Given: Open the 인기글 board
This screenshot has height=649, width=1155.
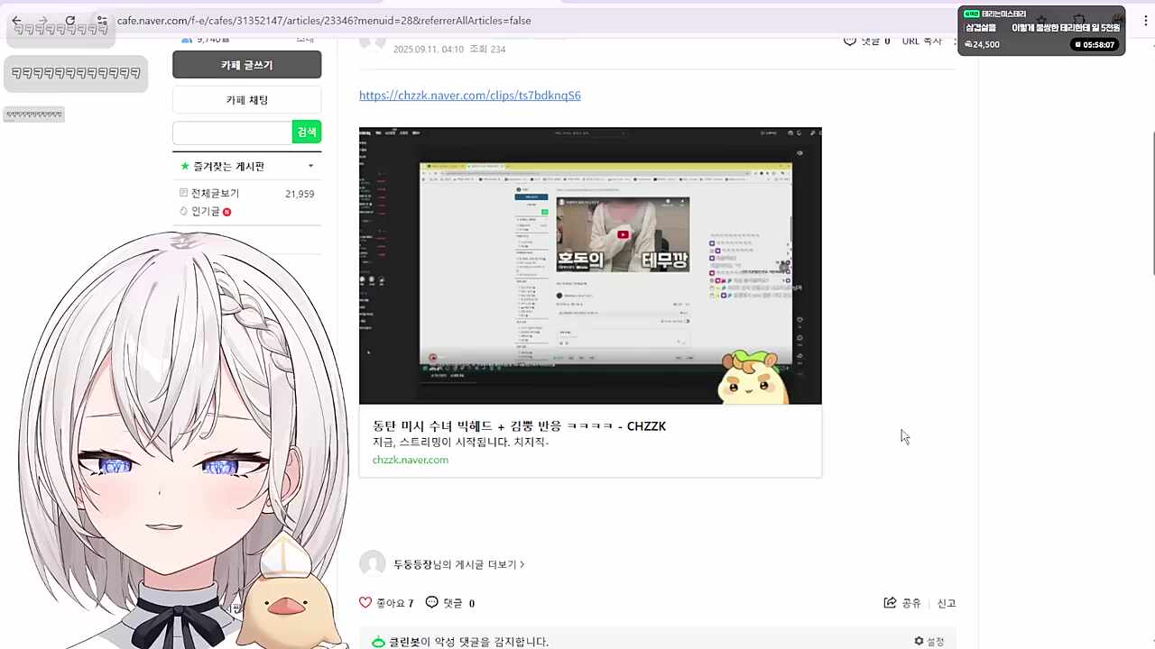Looking at the screenshot, I should [205, 211].
